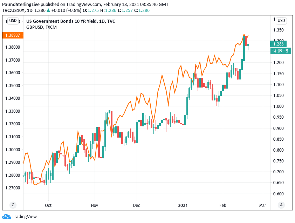This screenshot has width=295, height=223.
Task: Select the Oct marker on the time axis
Action: coord(48,205)
